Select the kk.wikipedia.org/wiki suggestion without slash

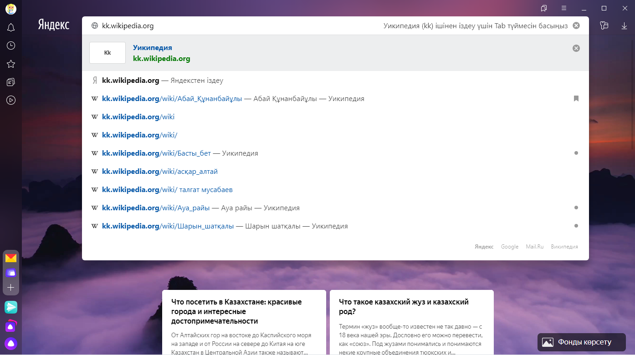pos(335,117)
